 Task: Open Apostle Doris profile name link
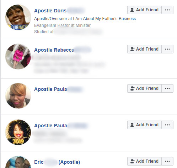tap(59, 11)
